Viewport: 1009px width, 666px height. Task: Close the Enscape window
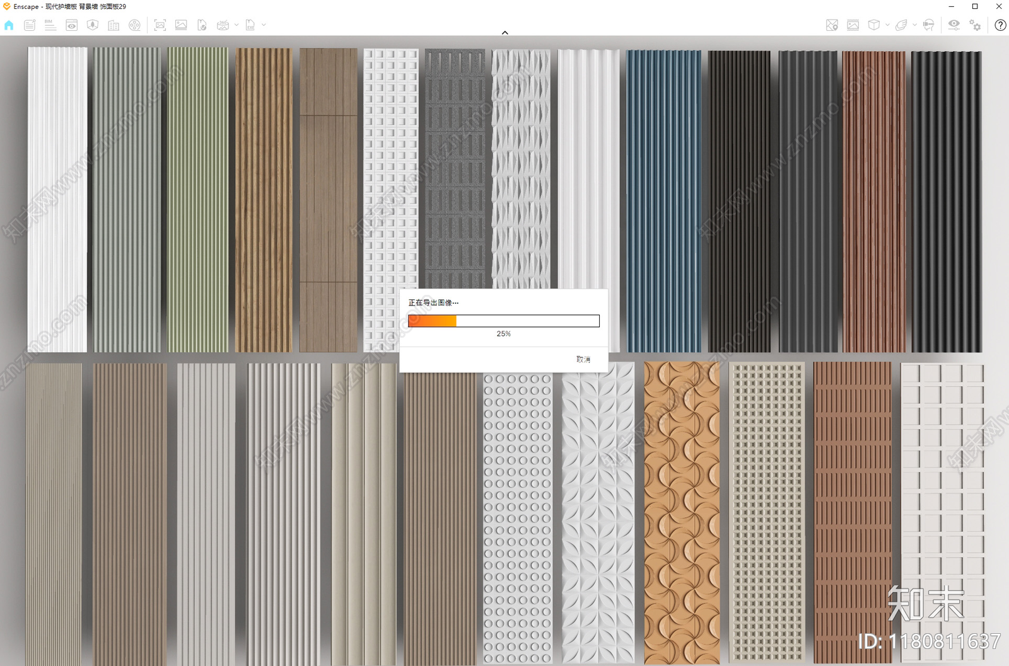coord(998,6)
